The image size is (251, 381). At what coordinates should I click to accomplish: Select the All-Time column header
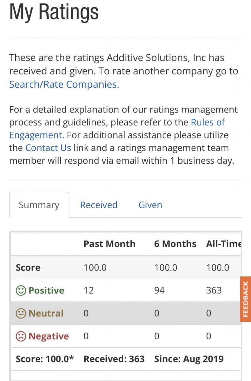coord(224,244)
